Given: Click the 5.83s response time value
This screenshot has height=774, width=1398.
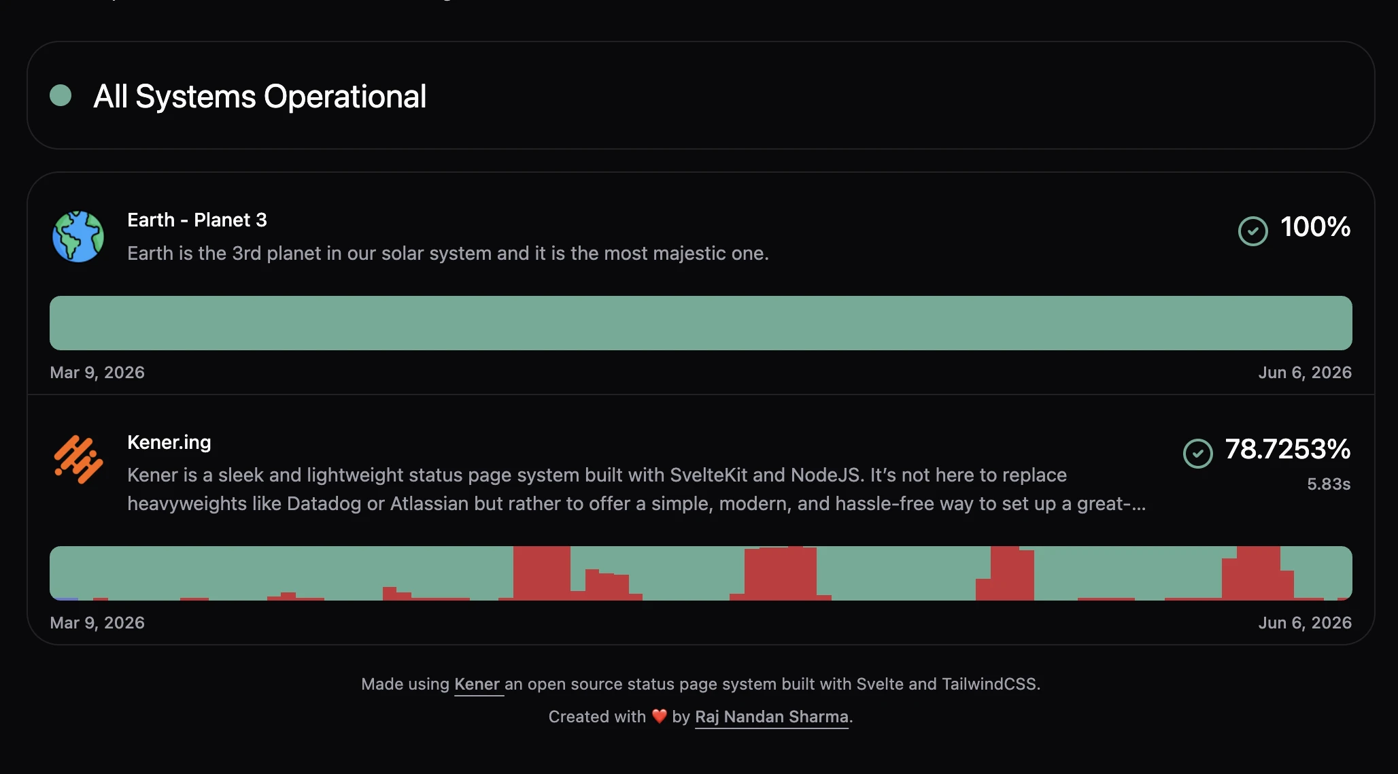Looking at the screenshot, I should (1329, 484).
